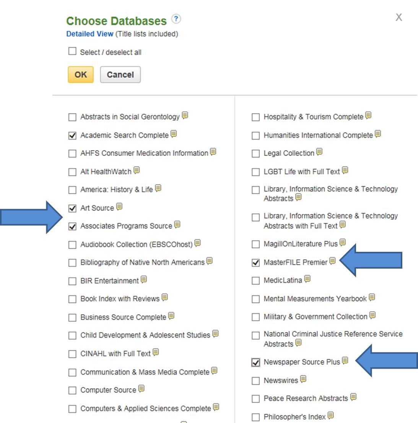Check LGBT Life with Full Text
This screenshot has width=418, height=423.
256,172
